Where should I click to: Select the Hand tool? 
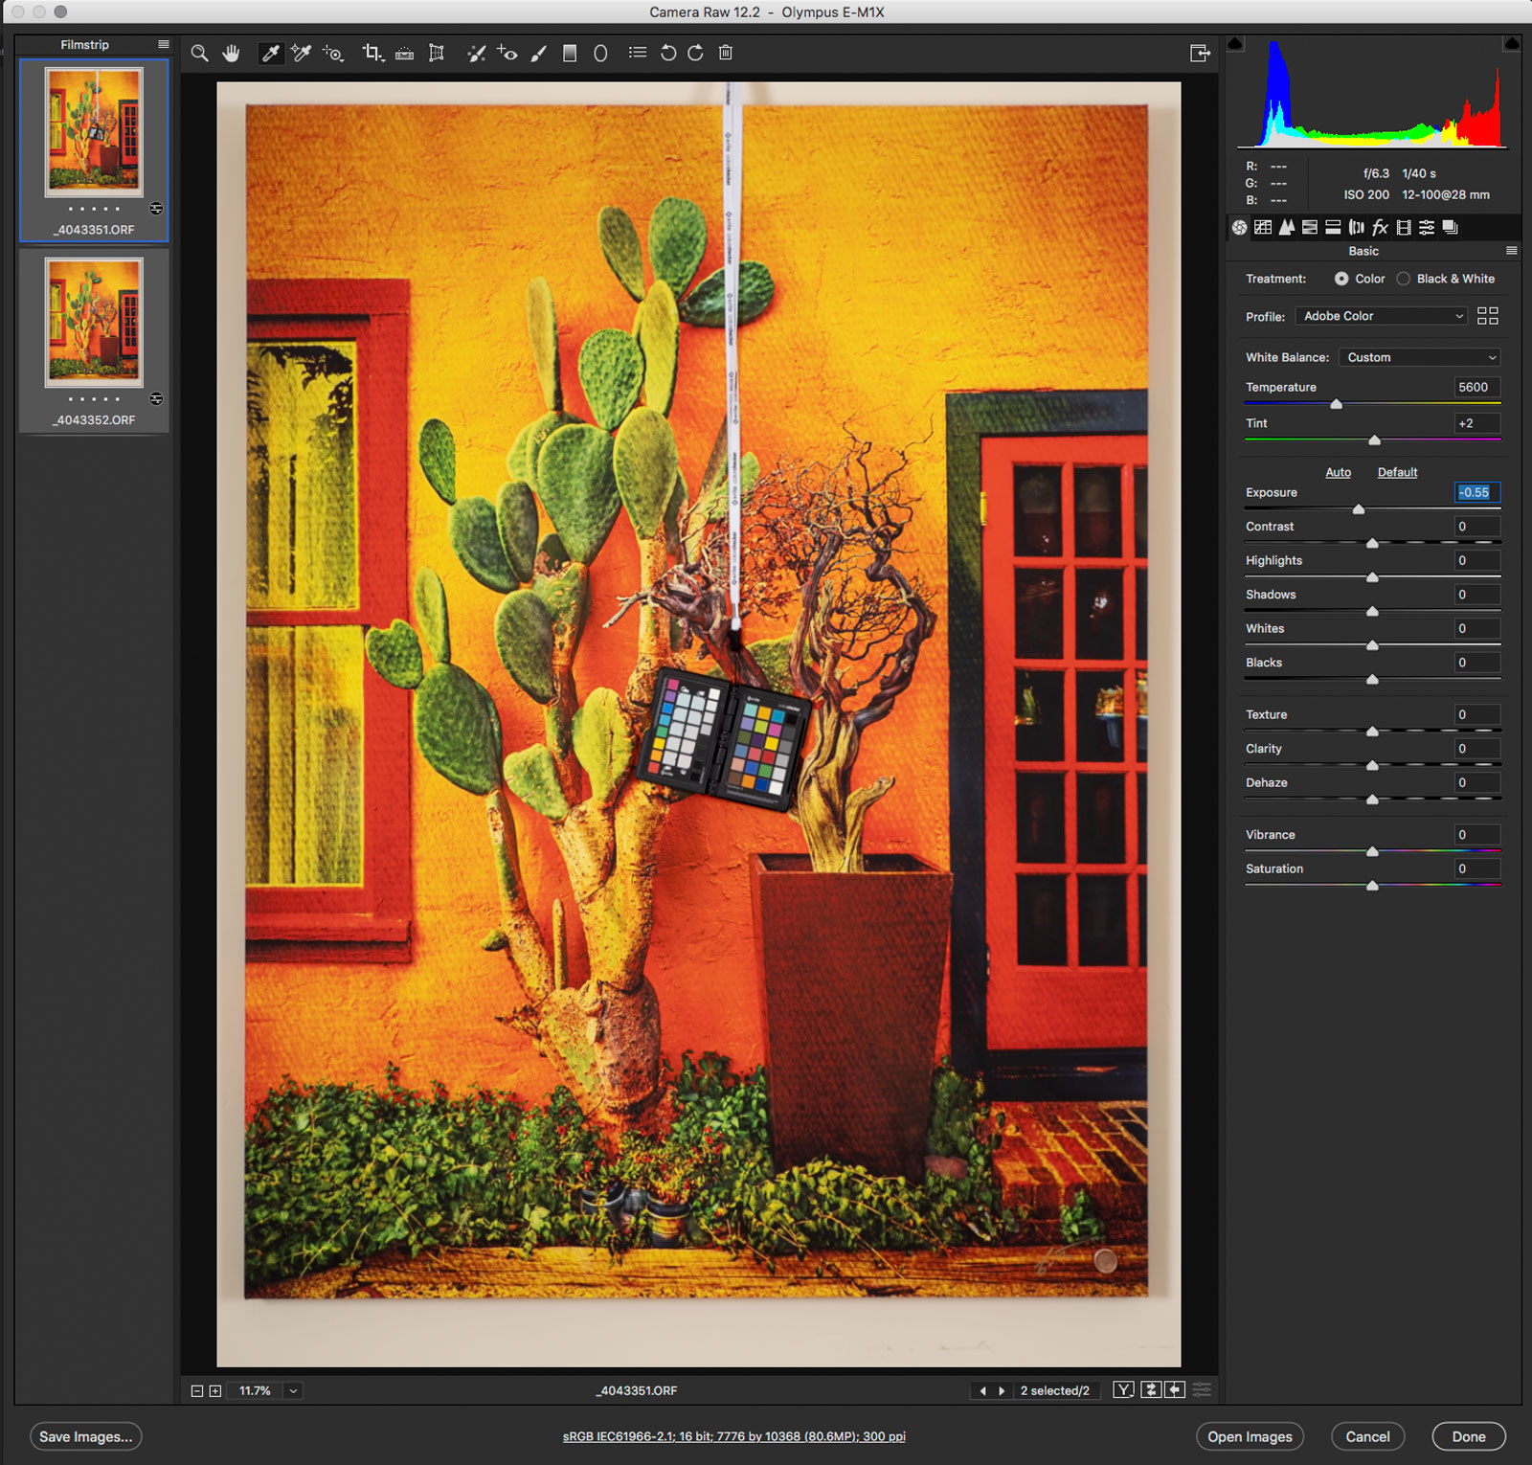coord(231,54)
